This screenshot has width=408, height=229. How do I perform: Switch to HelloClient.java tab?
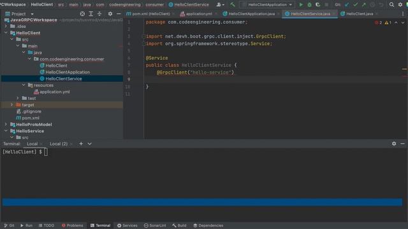359,14
